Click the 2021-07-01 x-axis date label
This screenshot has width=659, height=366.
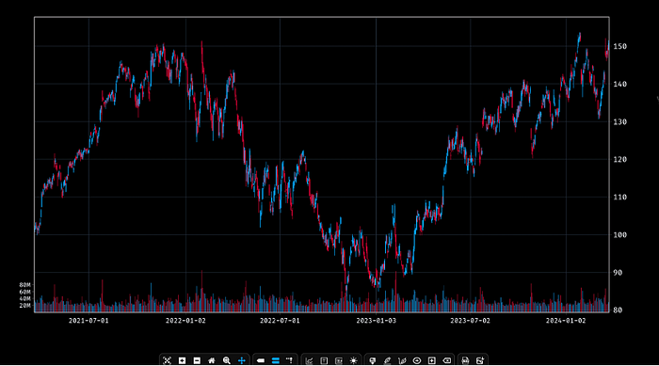pos(88,321)
